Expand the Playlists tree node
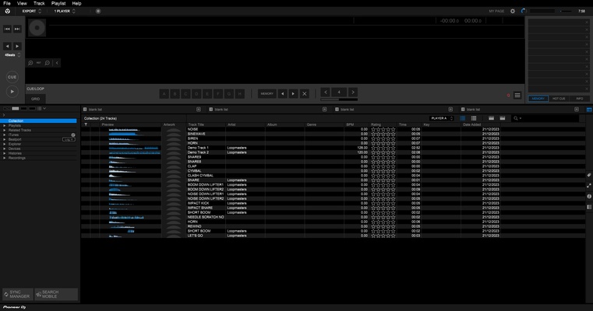 [x=5, y=126]
